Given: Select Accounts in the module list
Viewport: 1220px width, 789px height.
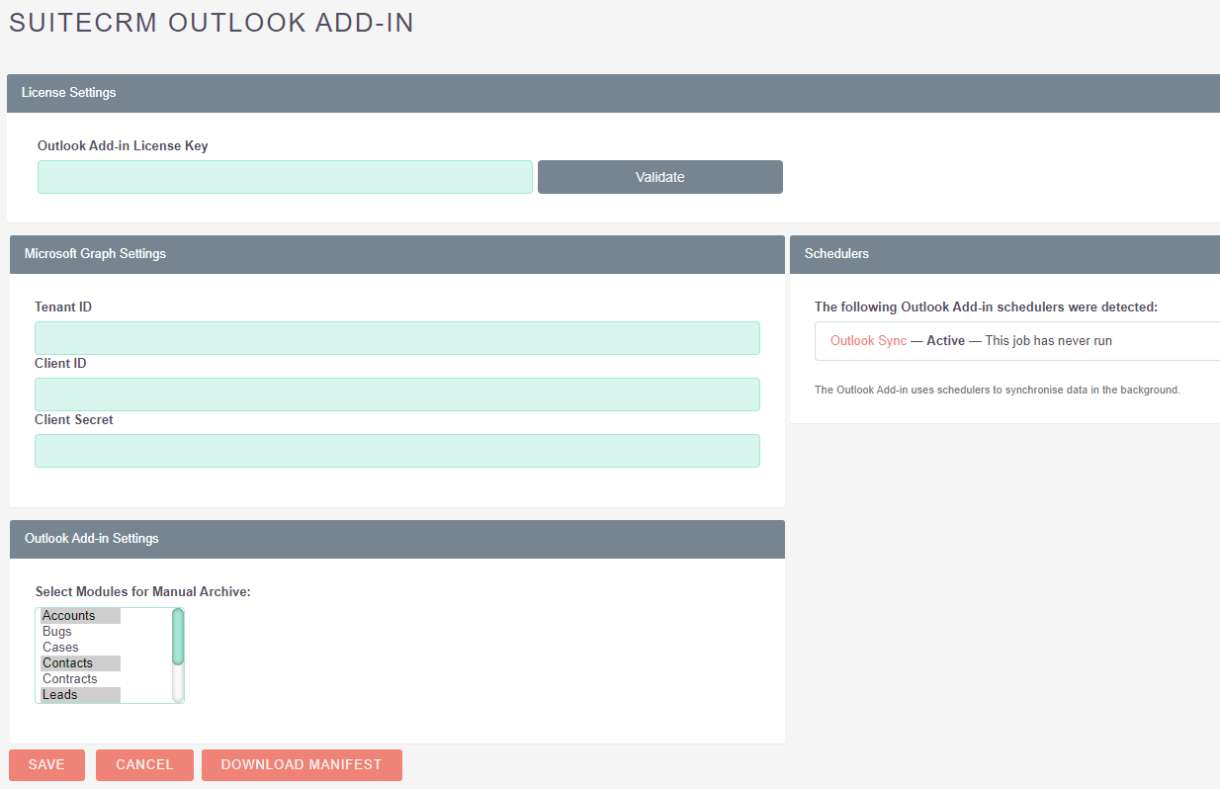Looking at the screenshot, I should tap(80, 616).
